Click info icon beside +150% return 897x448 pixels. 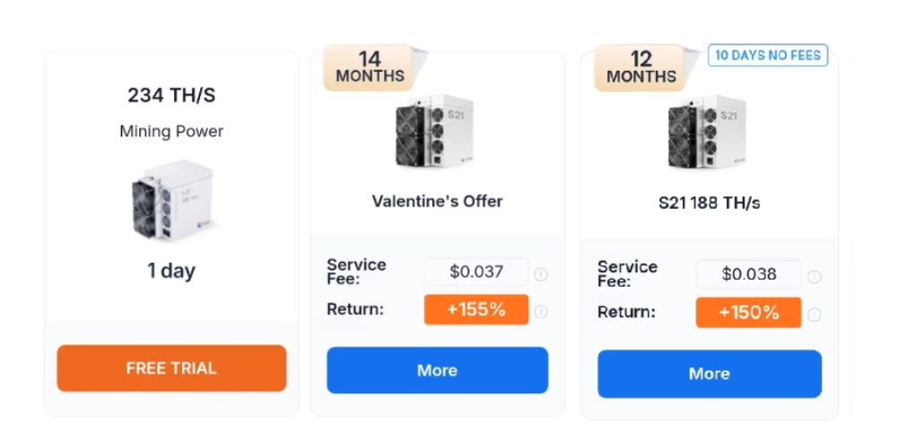(814, 314)
